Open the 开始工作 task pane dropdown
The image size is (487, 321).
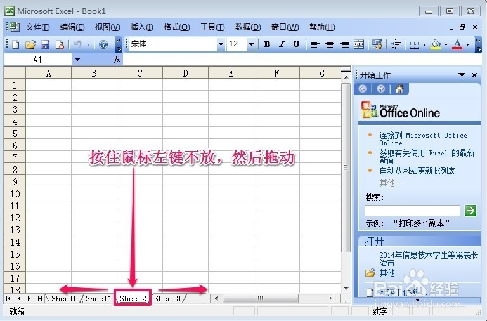pyautogui.click(x=462, y=75)
